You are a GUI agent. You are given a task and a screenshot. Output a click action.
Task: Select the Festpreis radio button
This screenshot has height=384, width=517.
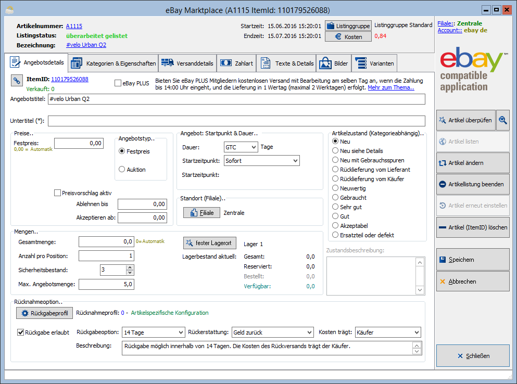coord(122,151)
